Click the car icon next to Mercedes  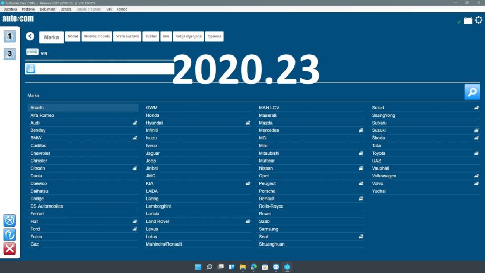(x=360, y=130)
